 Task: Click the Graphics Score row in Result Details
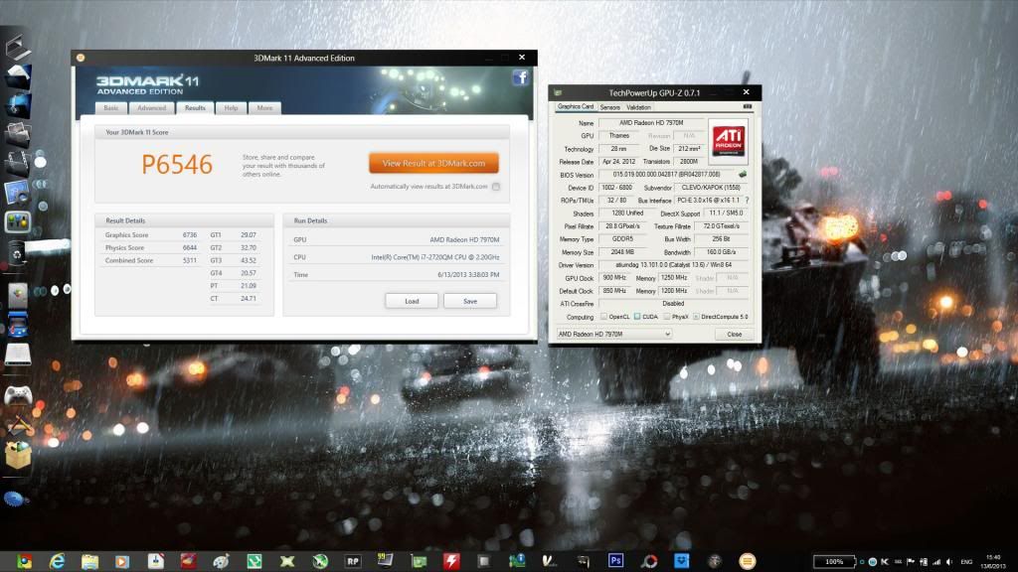point(151,234)
